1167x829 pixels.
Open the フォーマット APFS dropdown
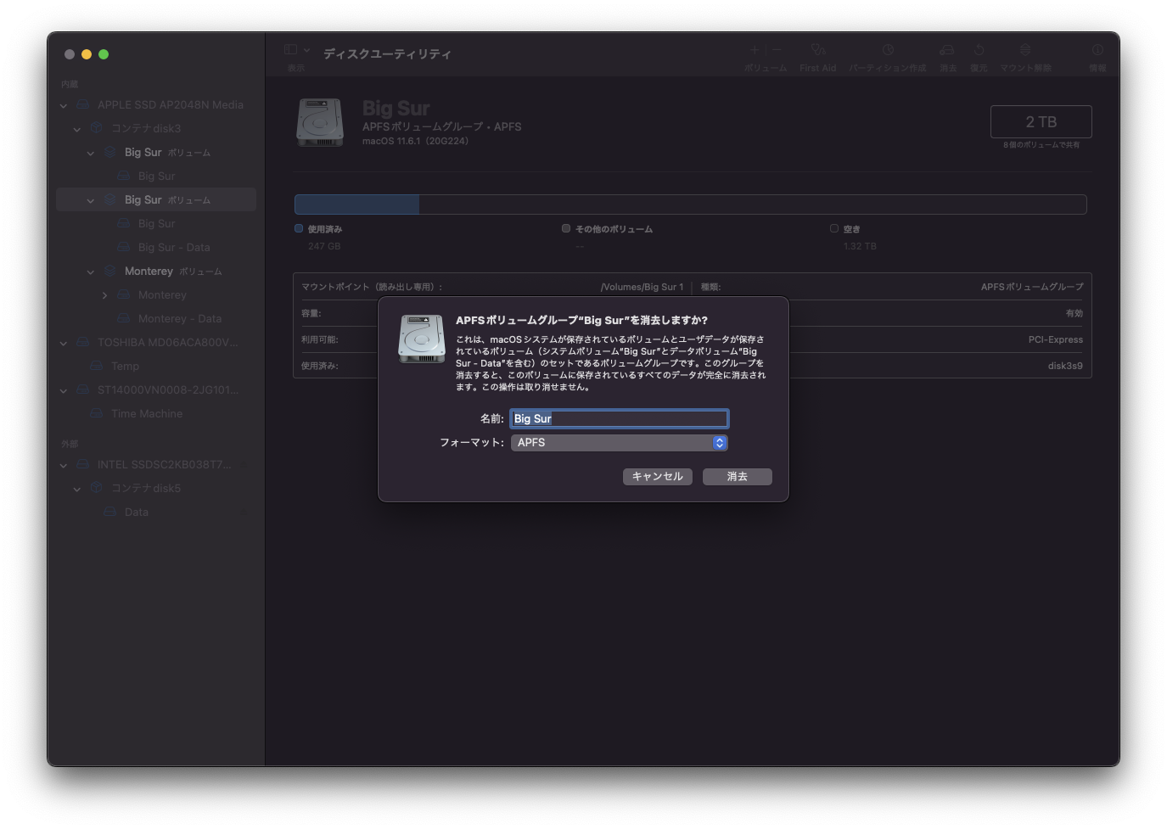[x=619, y=442]
